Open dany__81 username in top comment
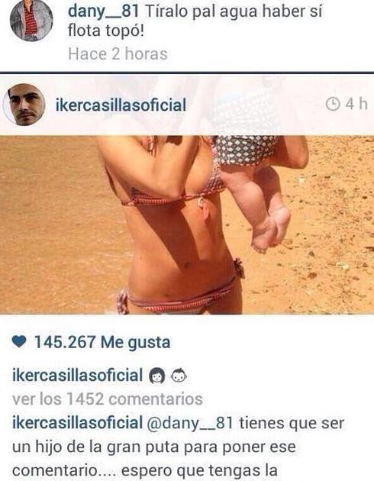Image resolution: width=374 pixels, height=481 pixels. [x=103, y=11]
